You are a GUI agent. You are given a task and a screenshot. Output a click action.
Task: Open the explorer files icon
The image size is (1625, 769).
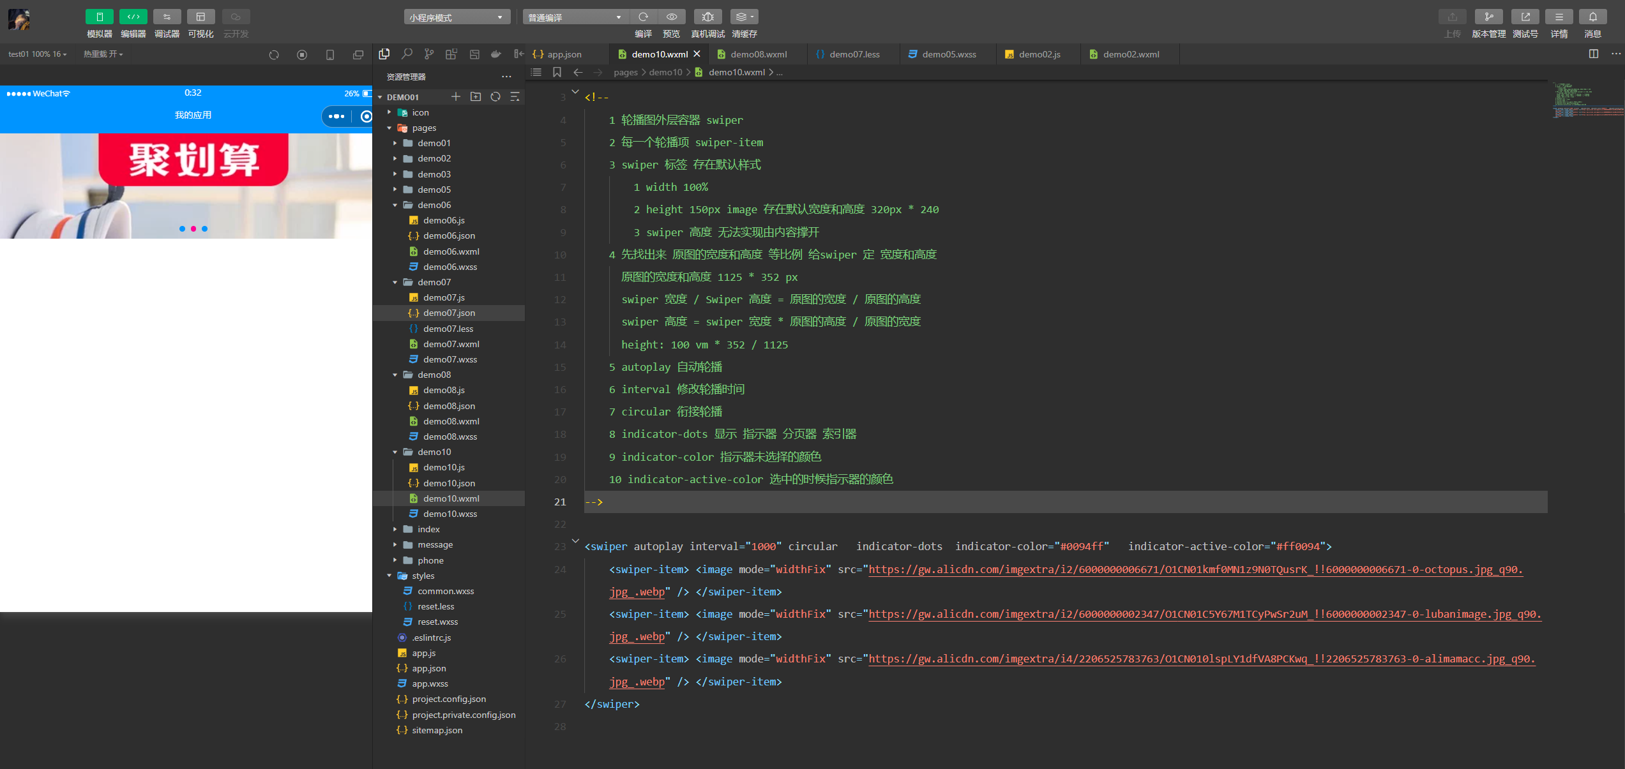[x=384, y=54]
